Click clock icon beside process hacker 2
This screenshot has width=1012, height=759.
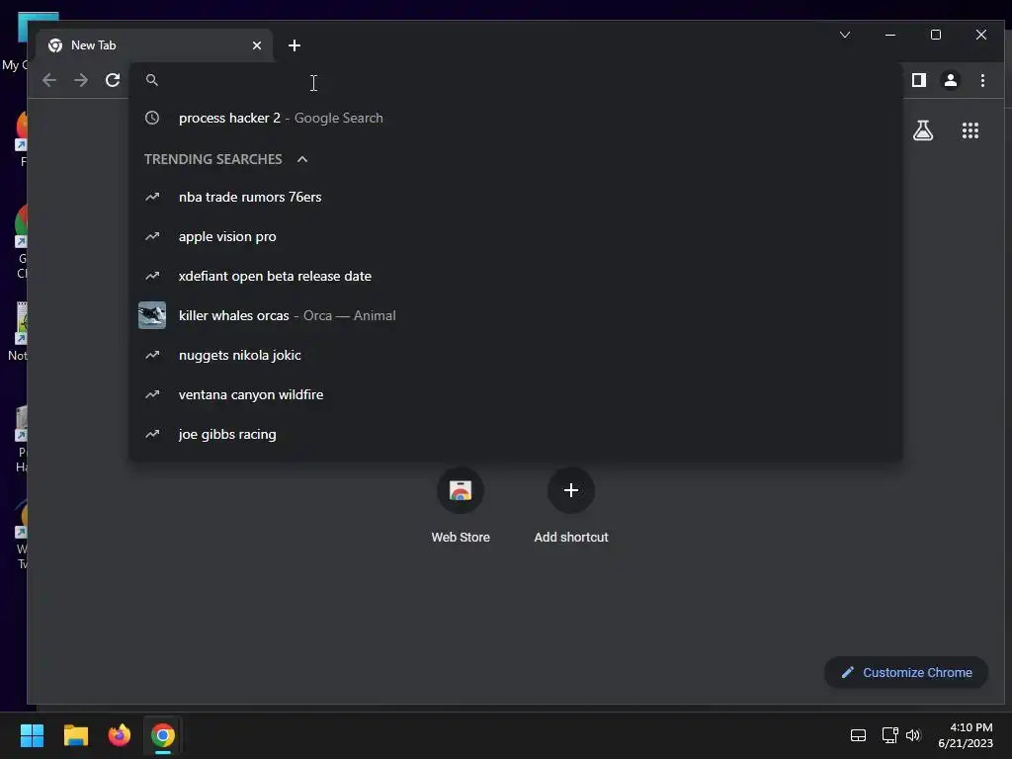pyautogui.click(x=151, y=118)
